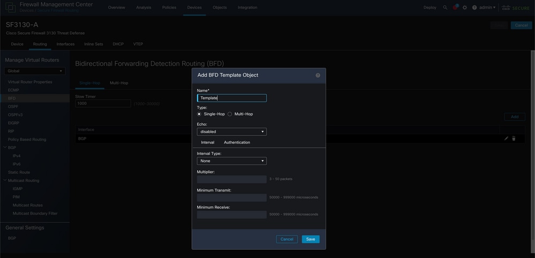Viewport: 535px width, 258px height.
Task: Switch to the DHCP tab
Action: coord(118,44)
